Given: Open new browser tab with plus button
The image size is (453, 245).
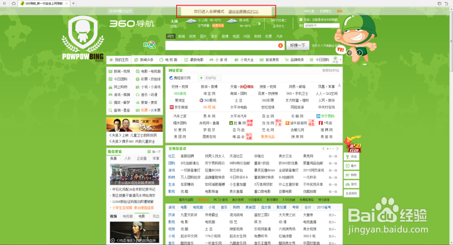Looking at the screenshot, I should coord(73,4).
